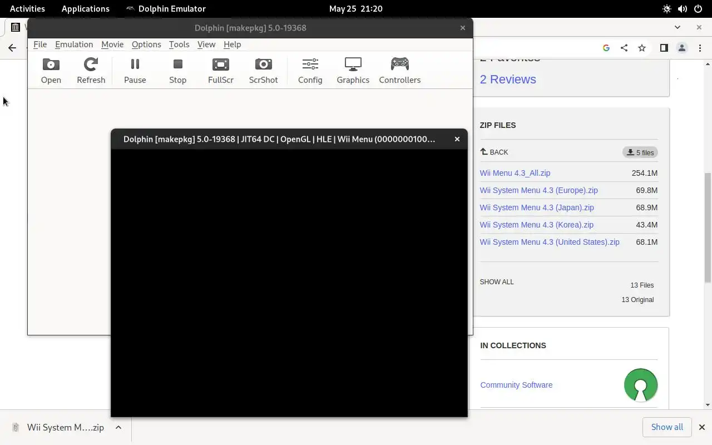Screen dimensions: 712x445
Task: Open the Applications menu in top bar
Action: [x=85, y=9]
